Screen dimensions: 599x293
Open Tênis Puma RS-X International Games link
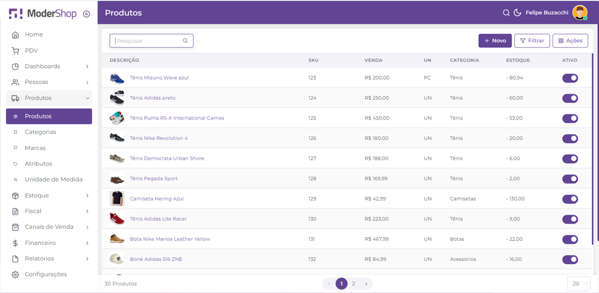click(177, 118)
